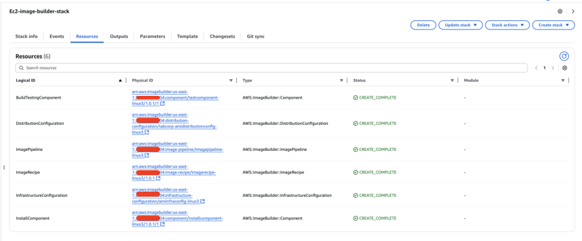The image size is (582, 241).
Task: Open external link icon for InfrastructureConfiguration ARN
Action: point(203,201)
